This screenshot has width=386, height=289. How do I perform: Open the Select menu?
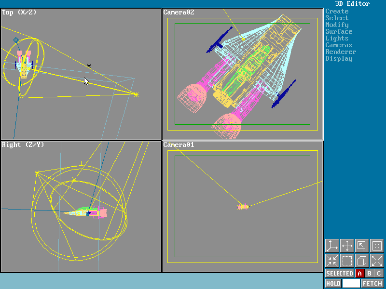pyautogui.click(x=337, y=18)
